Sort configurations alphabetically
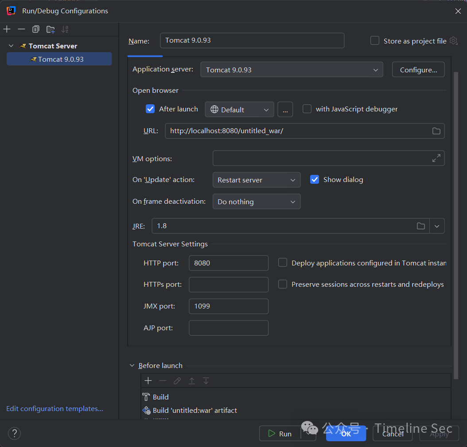 [65, 29]
